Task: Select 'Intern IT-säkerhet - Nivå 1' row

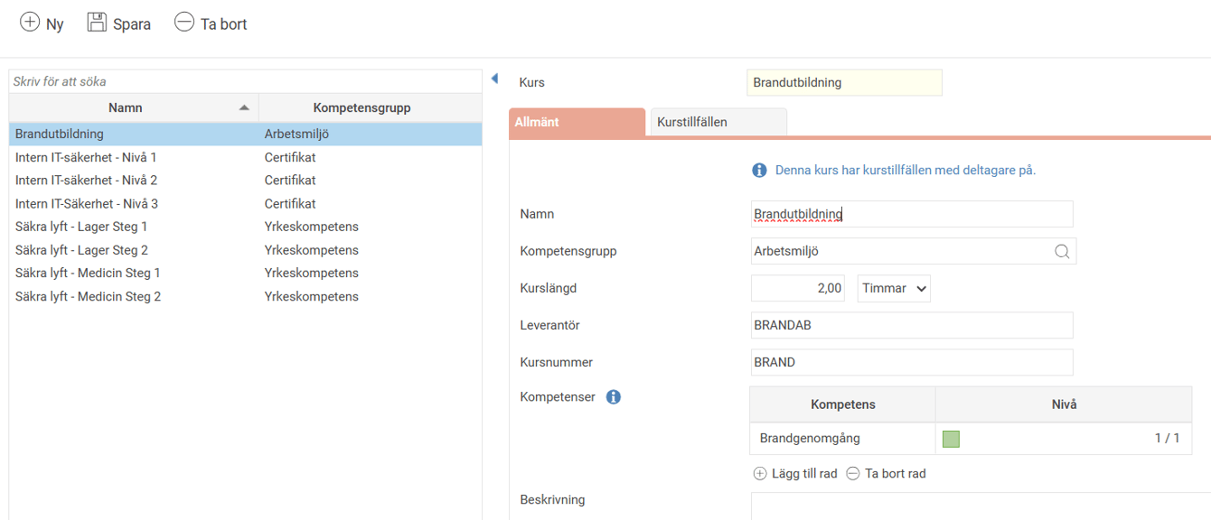Action: tap(245, 157)
